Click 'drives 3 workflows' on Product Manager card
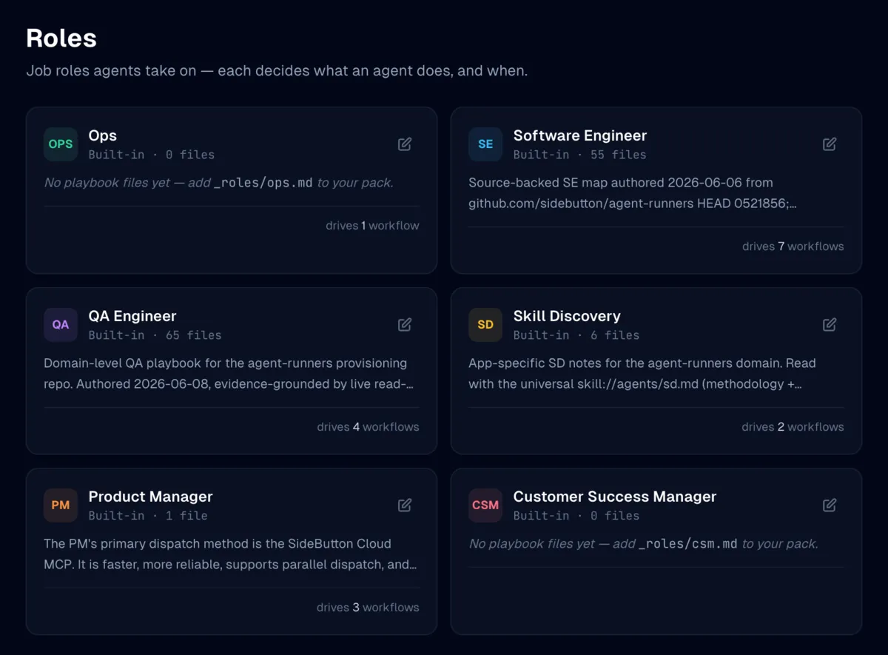 click(x=368, y=608)
